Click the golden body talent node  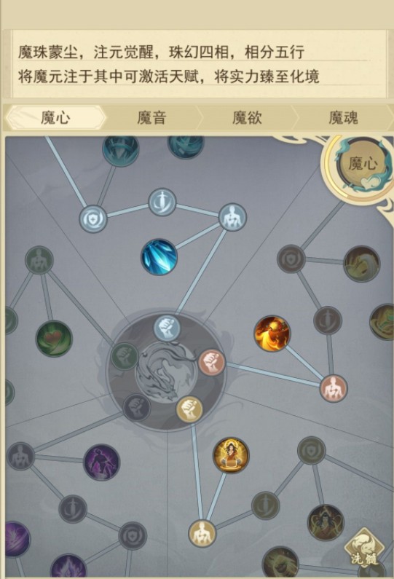[x=202, y=534]
